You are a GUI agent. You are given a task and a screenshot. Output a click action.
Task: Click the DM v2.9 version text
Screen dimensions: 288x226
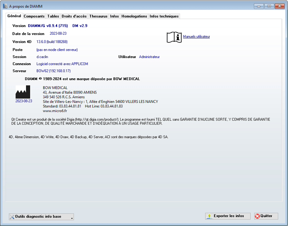[80, 26]
